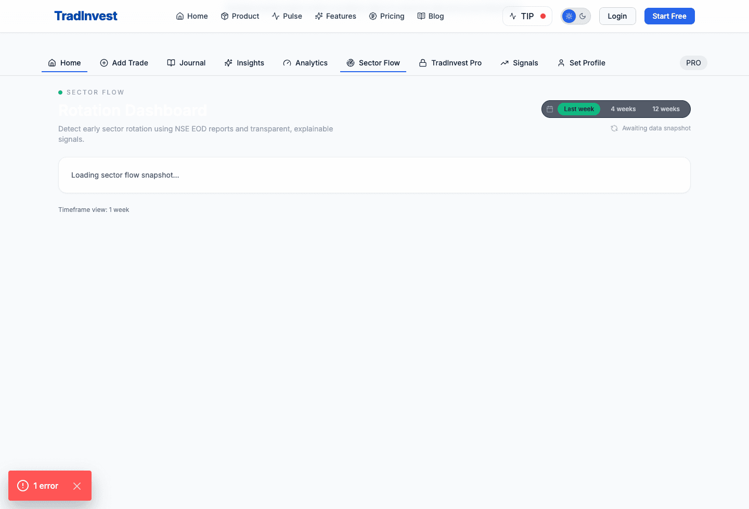749x509 pixels.
Task: Select the Signals trending-arrow icon
Action: point(504,62)
